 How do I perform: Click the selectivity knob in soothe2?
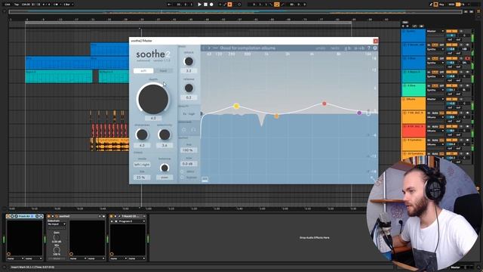click(165, 134)
